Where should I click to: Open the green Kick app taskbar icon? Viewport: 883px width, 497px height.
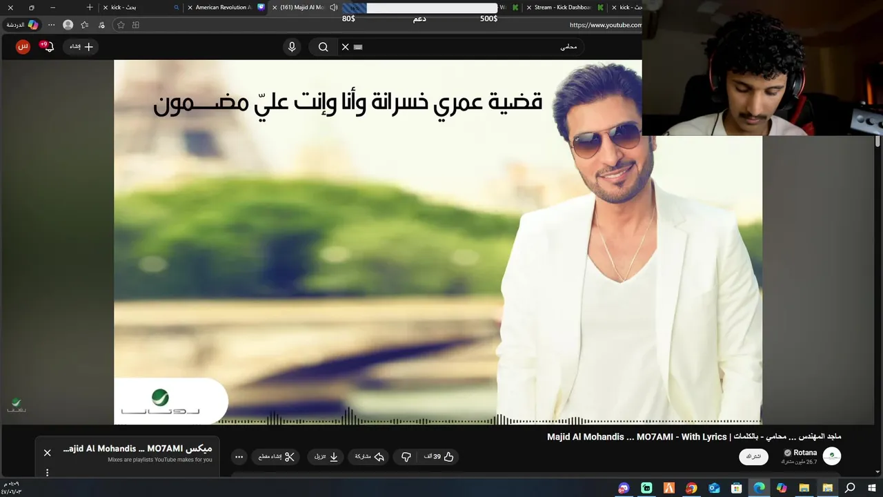(646, 488)
